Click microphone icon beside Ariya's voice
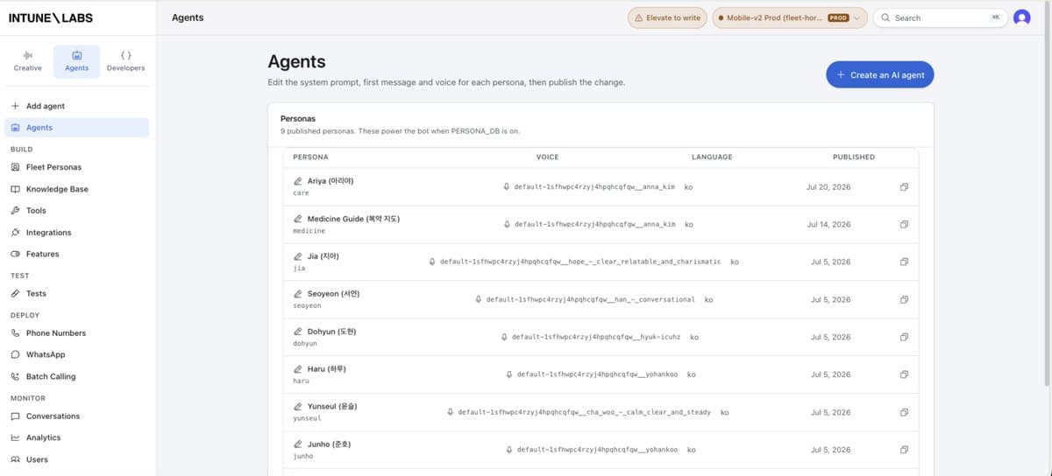 tap(507, 187)
